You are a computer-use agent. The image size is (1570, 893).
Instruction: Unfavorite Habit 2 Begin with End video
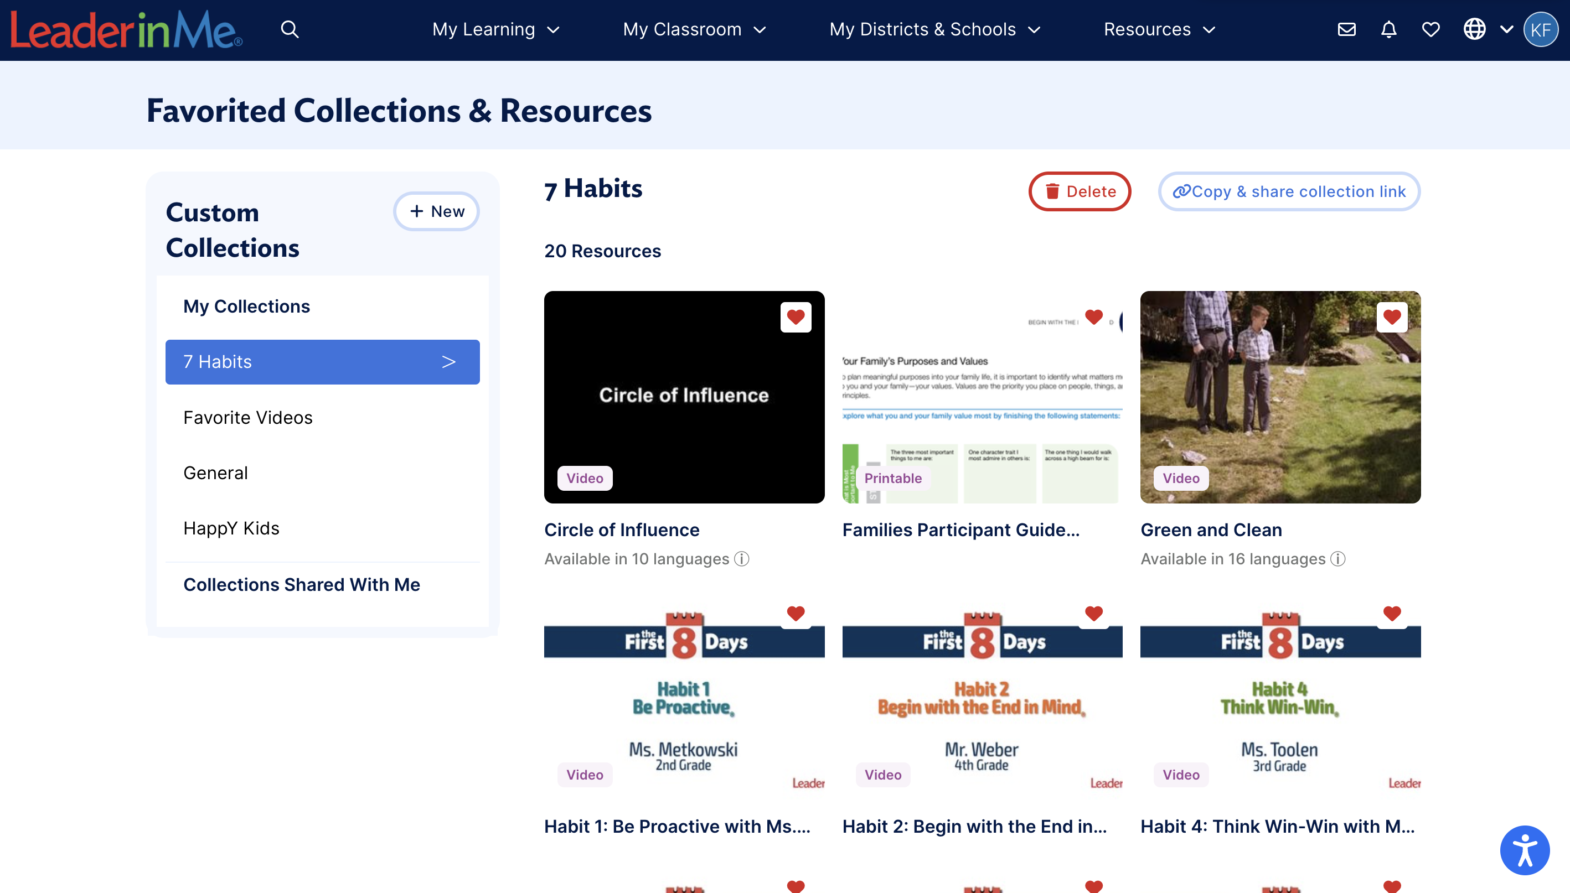pyautogui.click(x=1093, y=614)
